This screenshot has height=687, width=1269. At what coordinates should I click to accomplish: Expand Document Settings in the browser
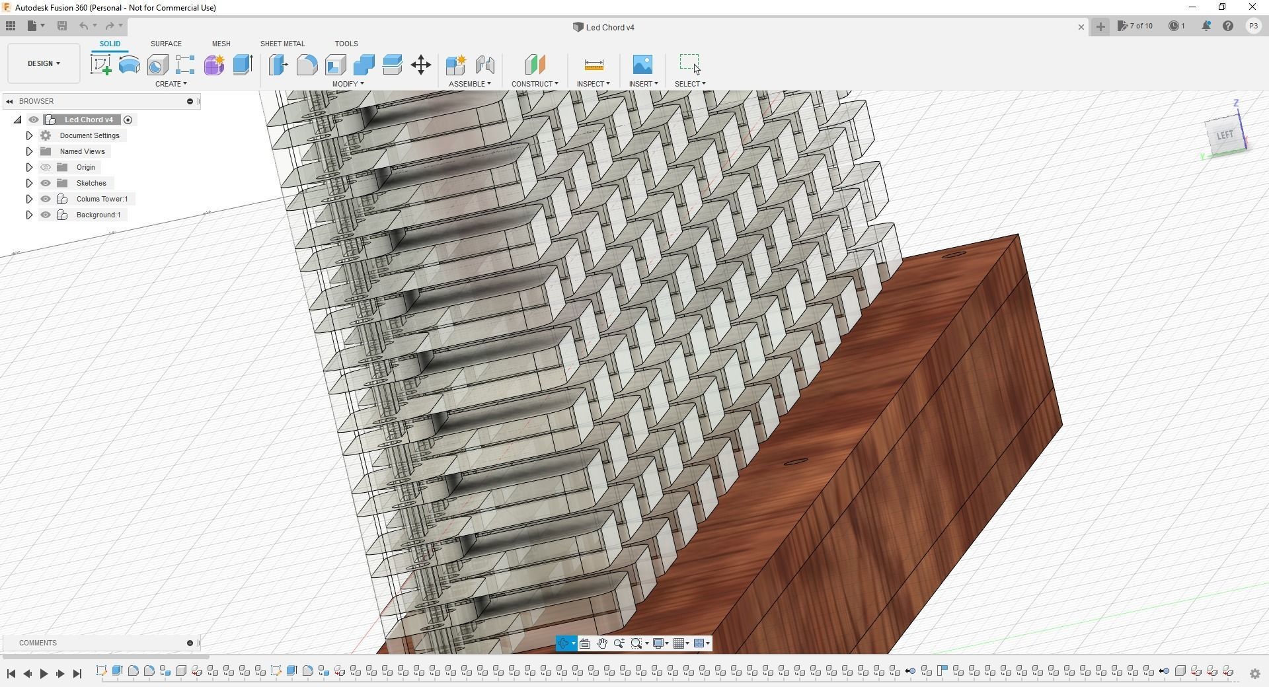tap(29, 135)
